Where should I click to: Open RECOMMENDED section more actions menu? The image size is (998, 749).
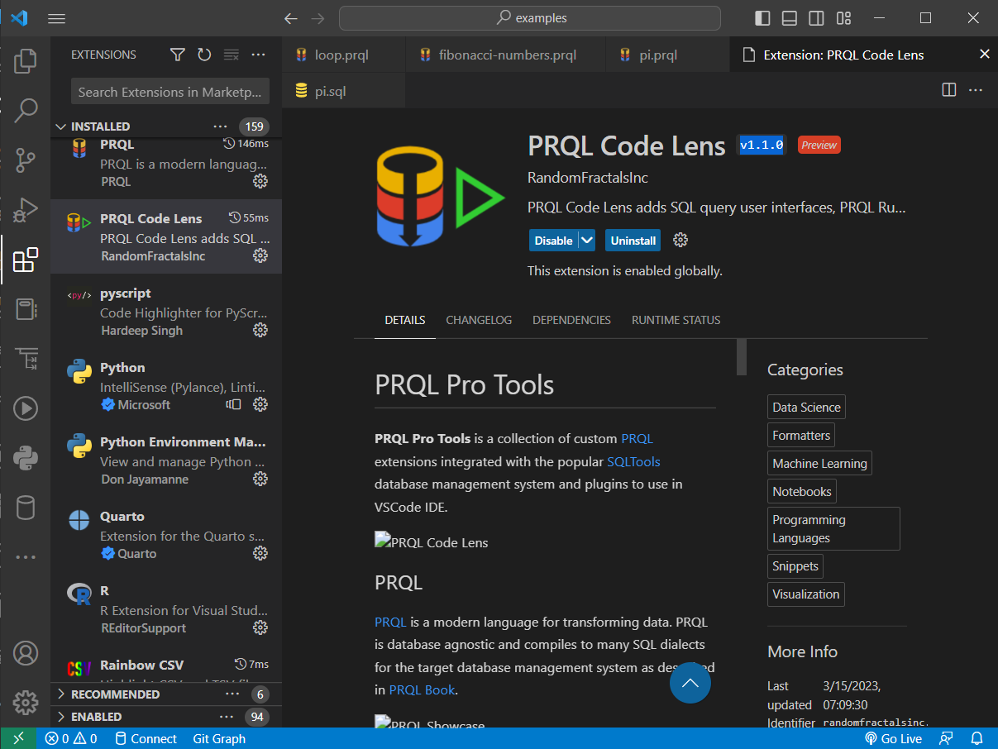[232, 694]
